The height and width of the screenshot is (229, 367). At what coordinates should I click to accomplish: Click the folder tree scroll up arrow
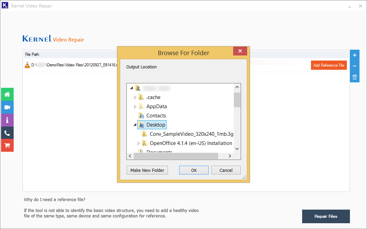click(x=237, y=87)
